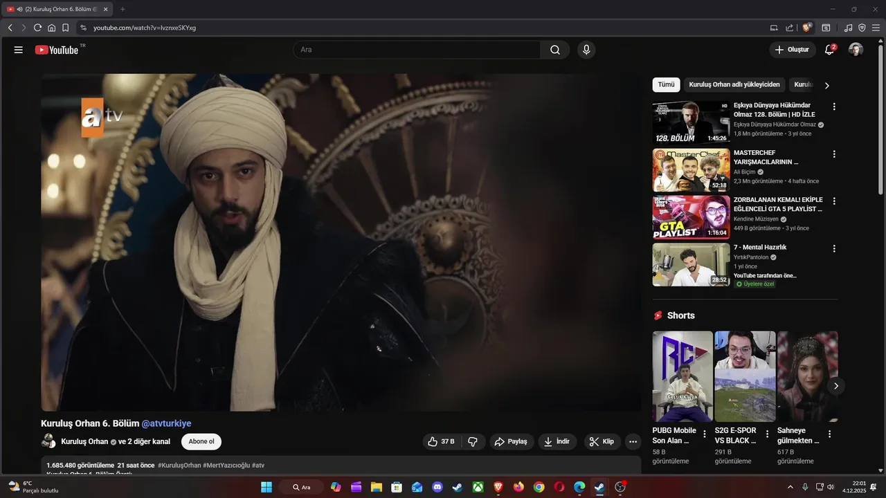Viewport: 886px width, 498px height.
Task: Focus the YouTube Ara search field
Action: [x=417, y=50]
